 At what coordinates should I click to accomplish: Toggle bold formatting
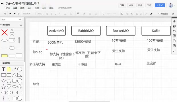47,14
